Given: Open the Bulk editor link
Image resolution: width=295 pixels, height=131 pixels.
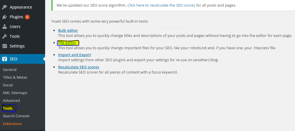Looking at the screenshot, I should [x=68, y=30].
